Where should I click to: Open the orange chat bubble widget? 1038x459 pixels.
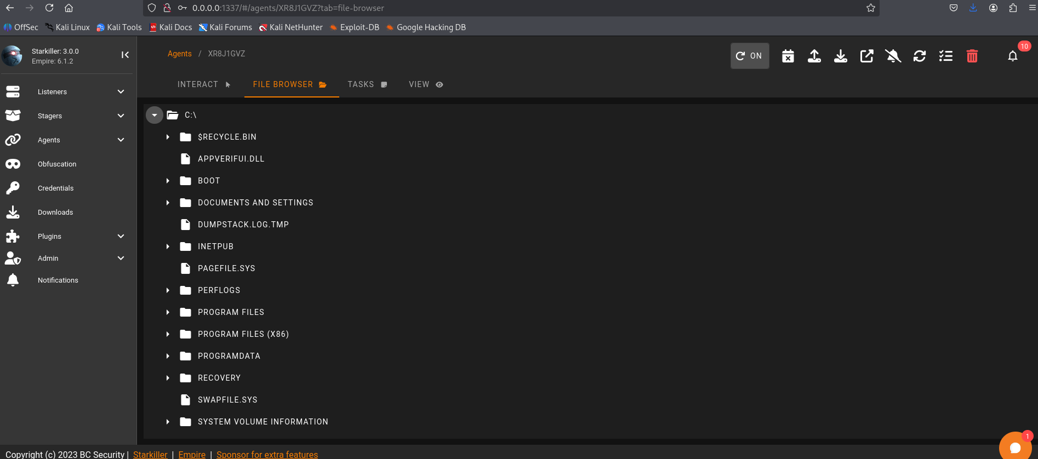[x=1015, y=447]
